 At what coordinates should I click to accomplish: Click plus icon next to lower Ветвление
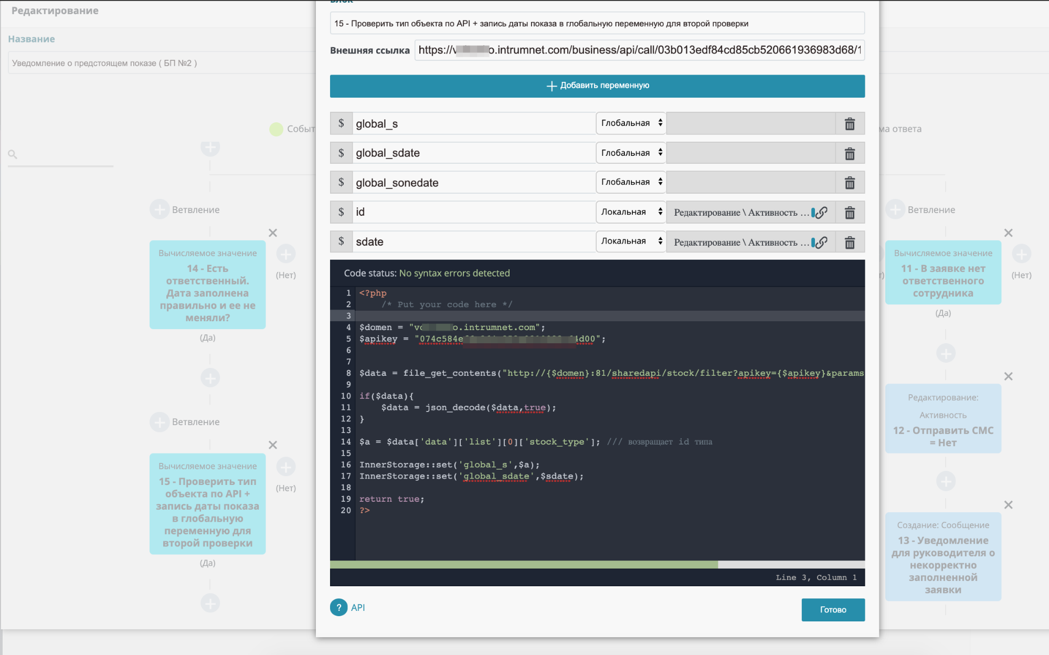[160, 421]
